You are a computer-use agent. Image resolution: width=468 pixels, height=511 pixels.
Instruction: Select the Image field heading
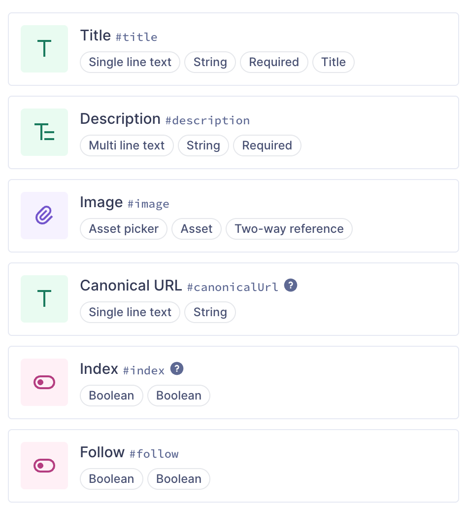(101, 203)
